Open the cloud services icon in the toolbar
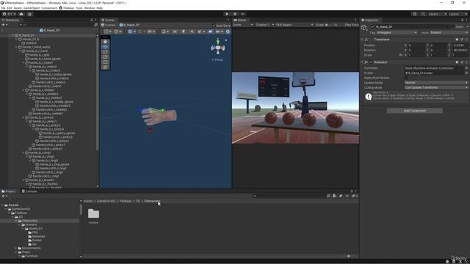470x264 pixels. (21, 14)
